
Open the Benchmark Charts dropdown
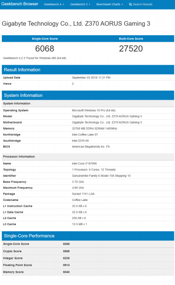tap(110, 4)
